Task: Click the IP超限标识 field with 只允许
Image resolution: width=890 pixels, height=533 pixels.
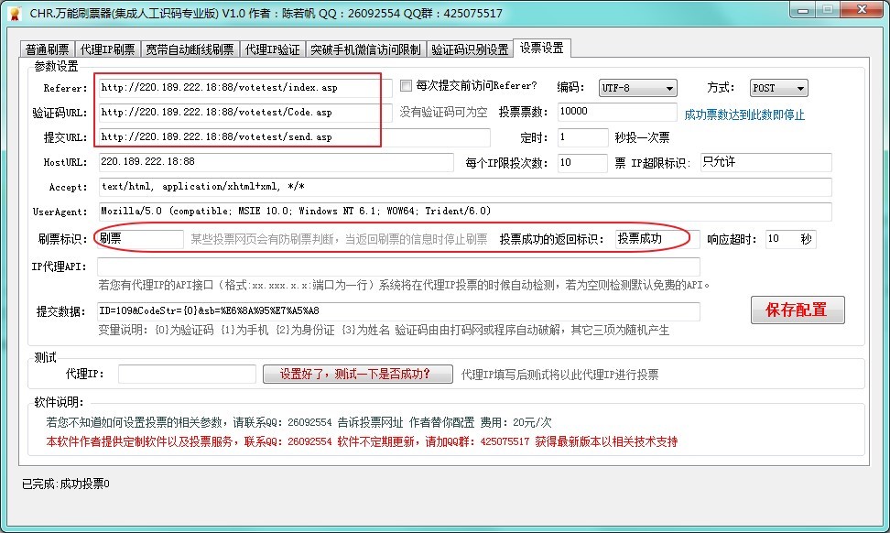Action: click(765, 162)
